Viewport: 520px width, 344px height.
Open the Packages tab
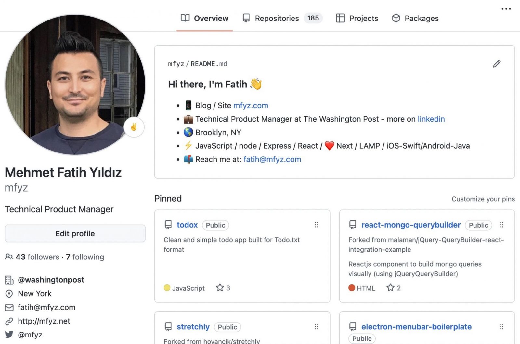click(415, 18)
